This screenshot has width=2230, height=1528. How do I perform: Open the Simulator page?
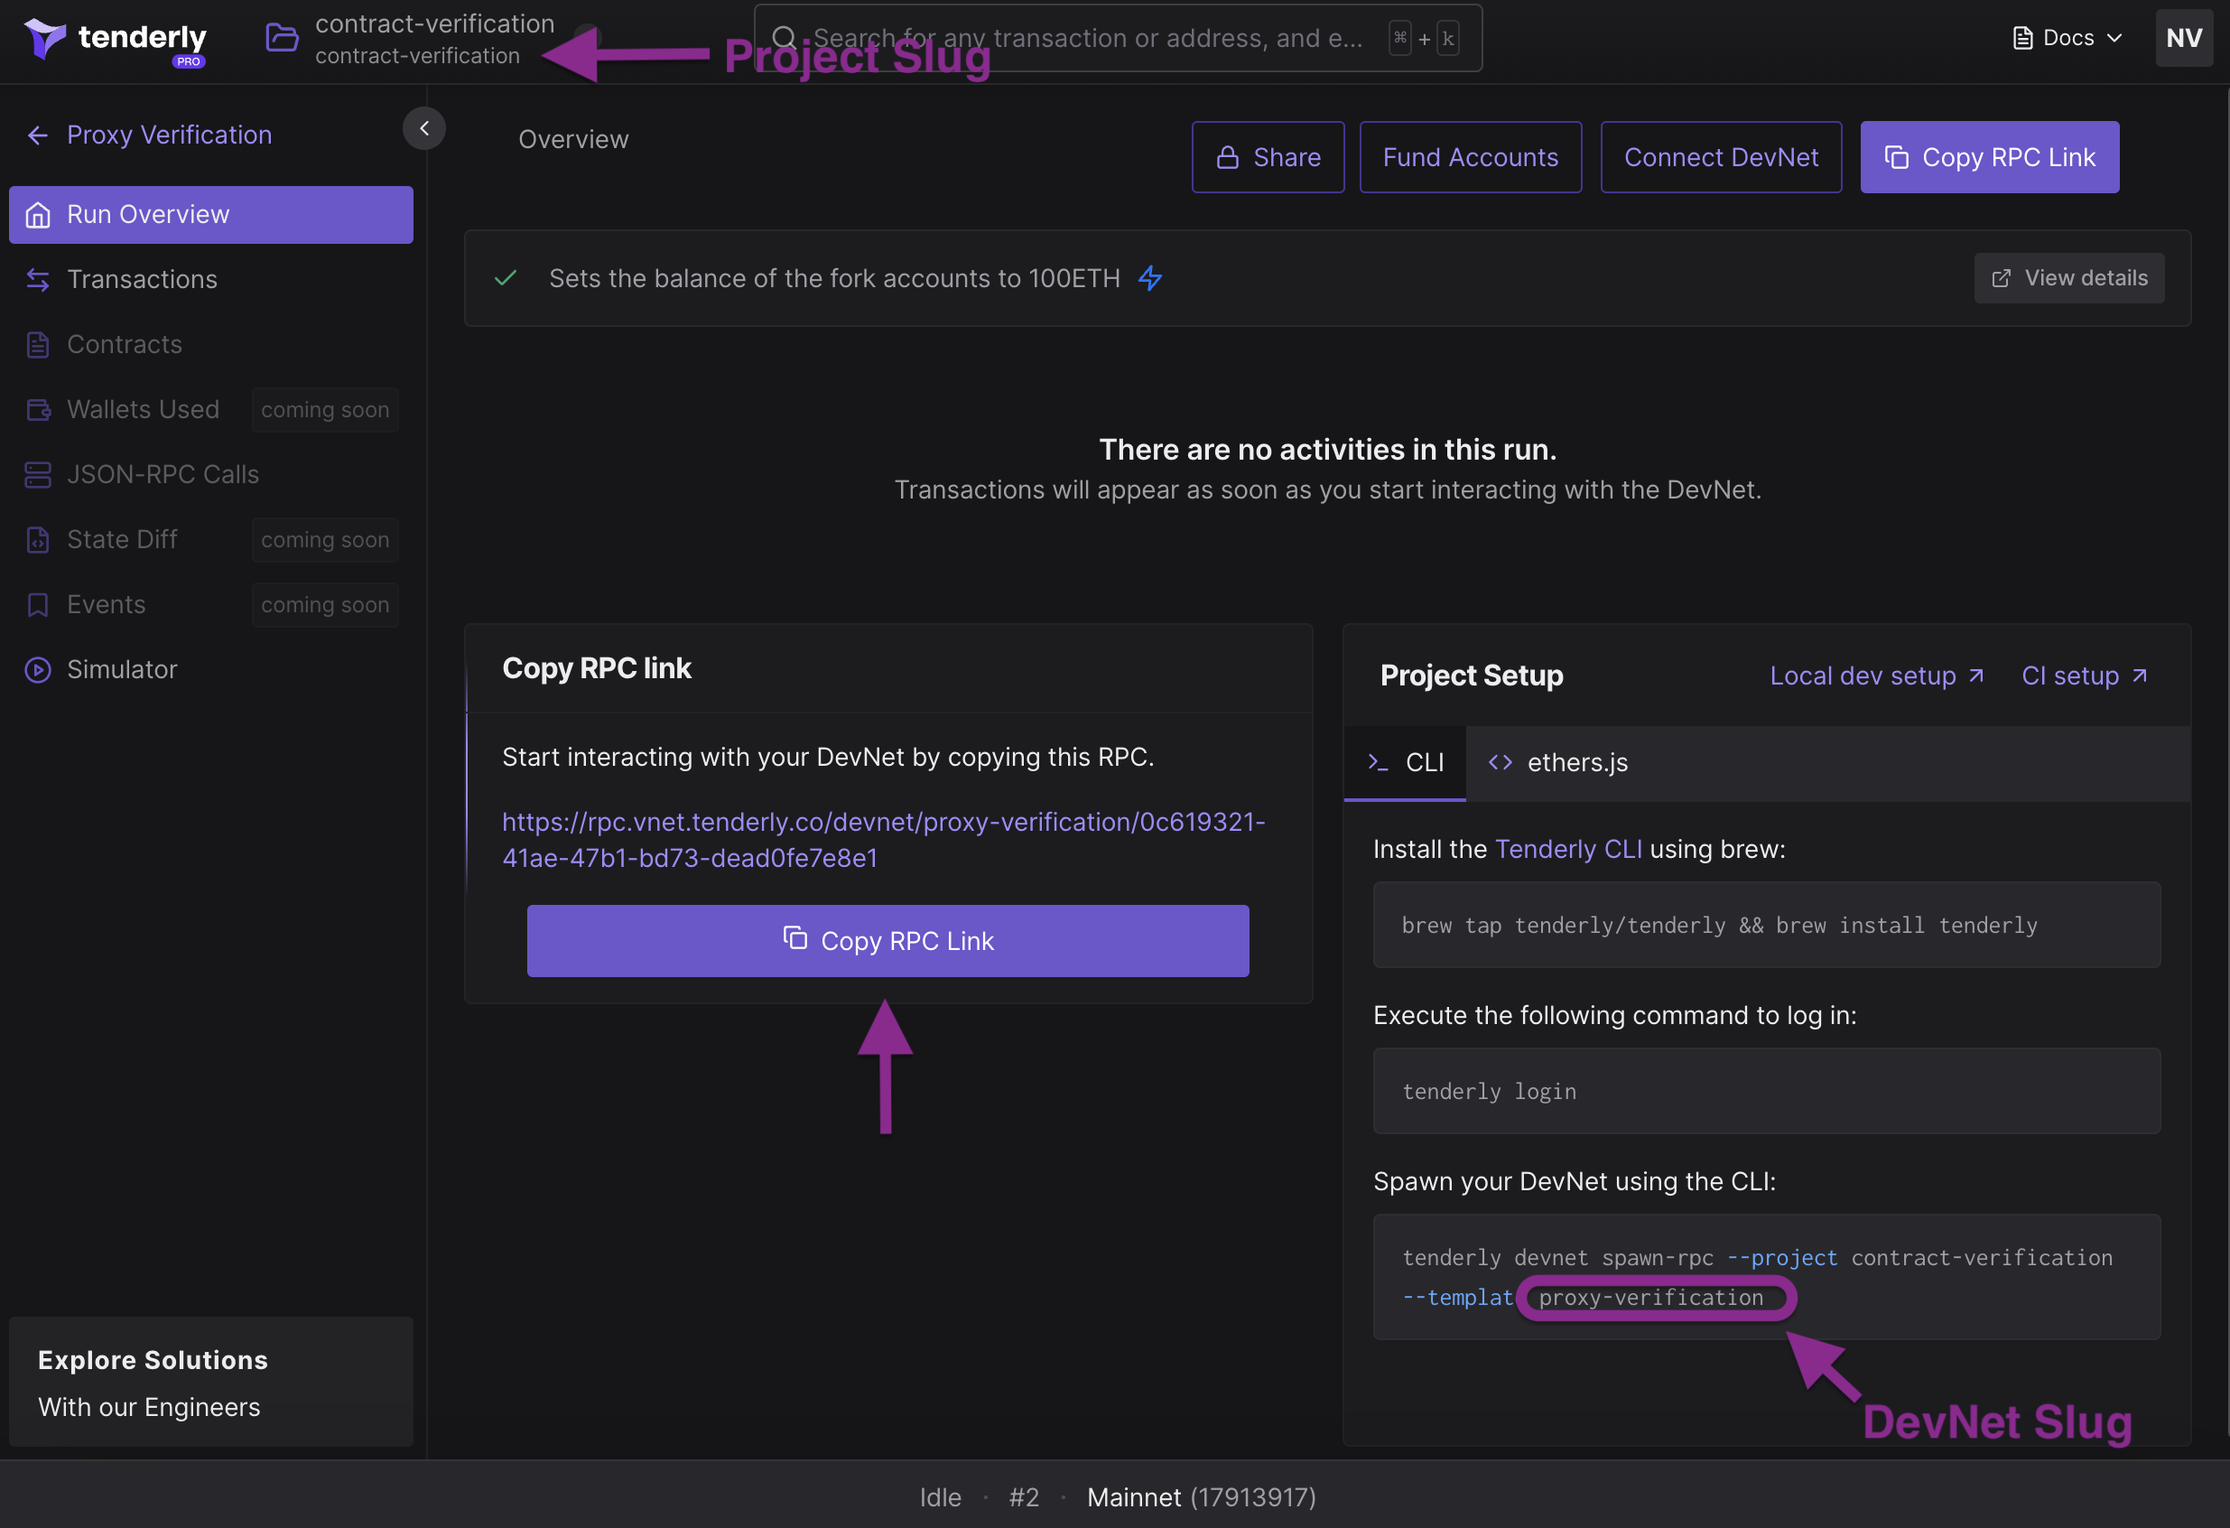[x=211, y=670]
